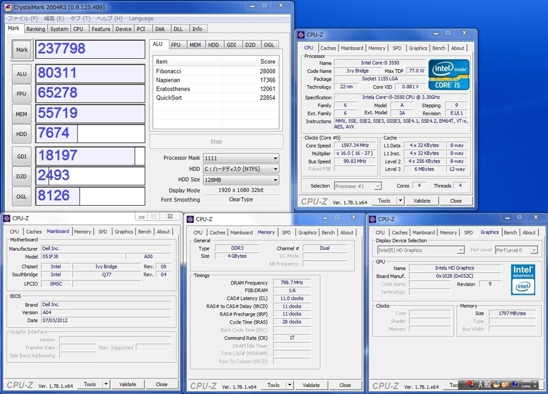Open the Perf Level dropdown
The image size is (548, 394).
[516, 250]
